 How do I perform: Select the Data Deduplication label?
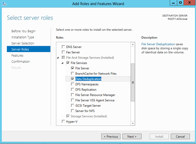88,79
